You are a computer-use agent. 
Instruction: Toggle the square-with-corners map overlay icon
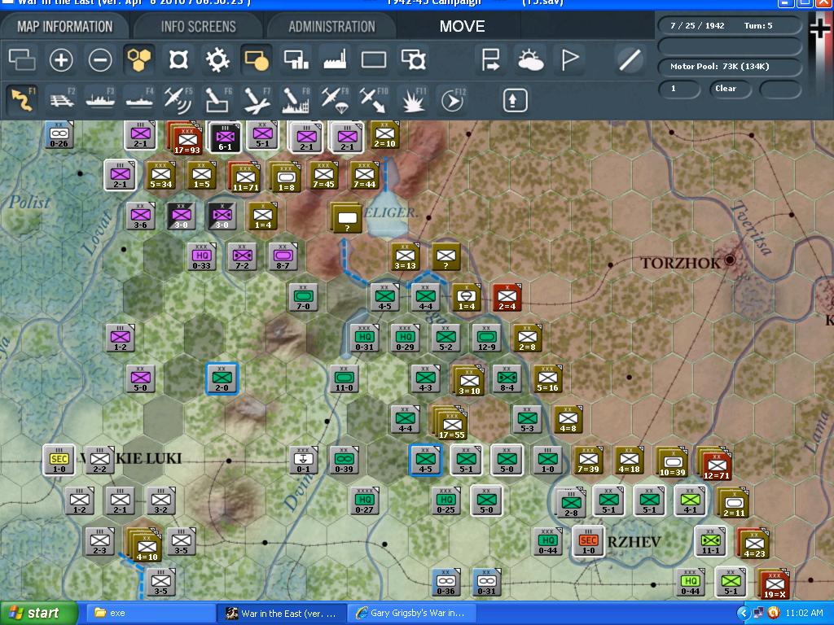[x=178, y=59]
